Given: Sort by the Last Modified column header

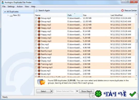Looking at the screenshot, I should tap(122, 15).
